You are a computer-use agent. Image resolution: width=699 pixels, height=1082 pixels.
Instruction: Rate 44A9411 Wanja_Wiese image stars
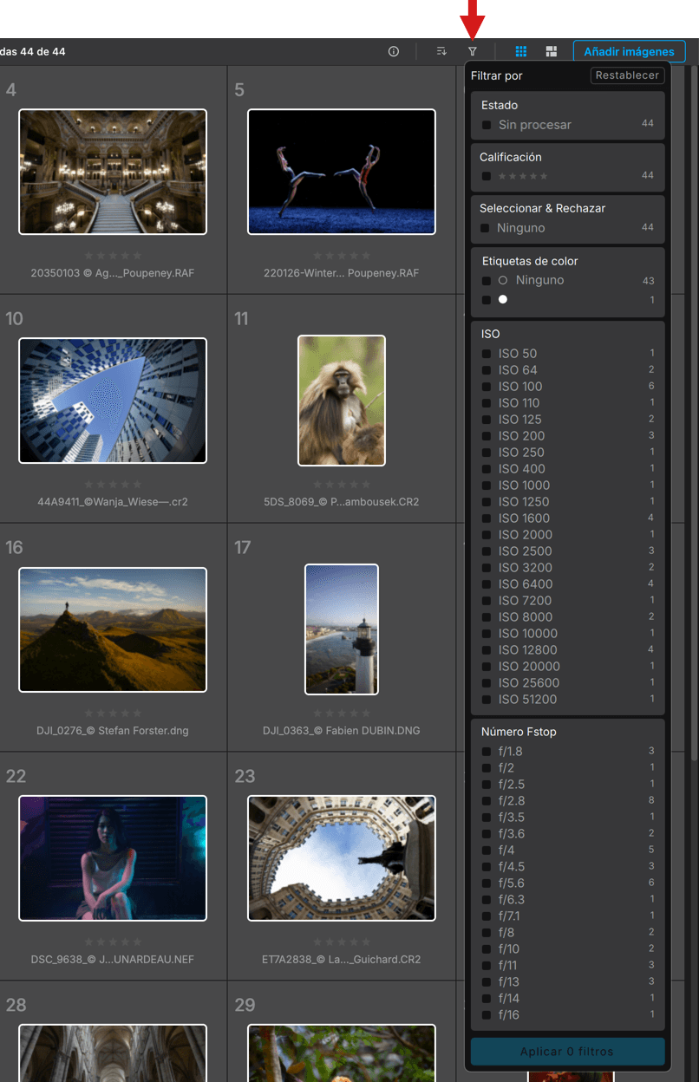[113, 485]
